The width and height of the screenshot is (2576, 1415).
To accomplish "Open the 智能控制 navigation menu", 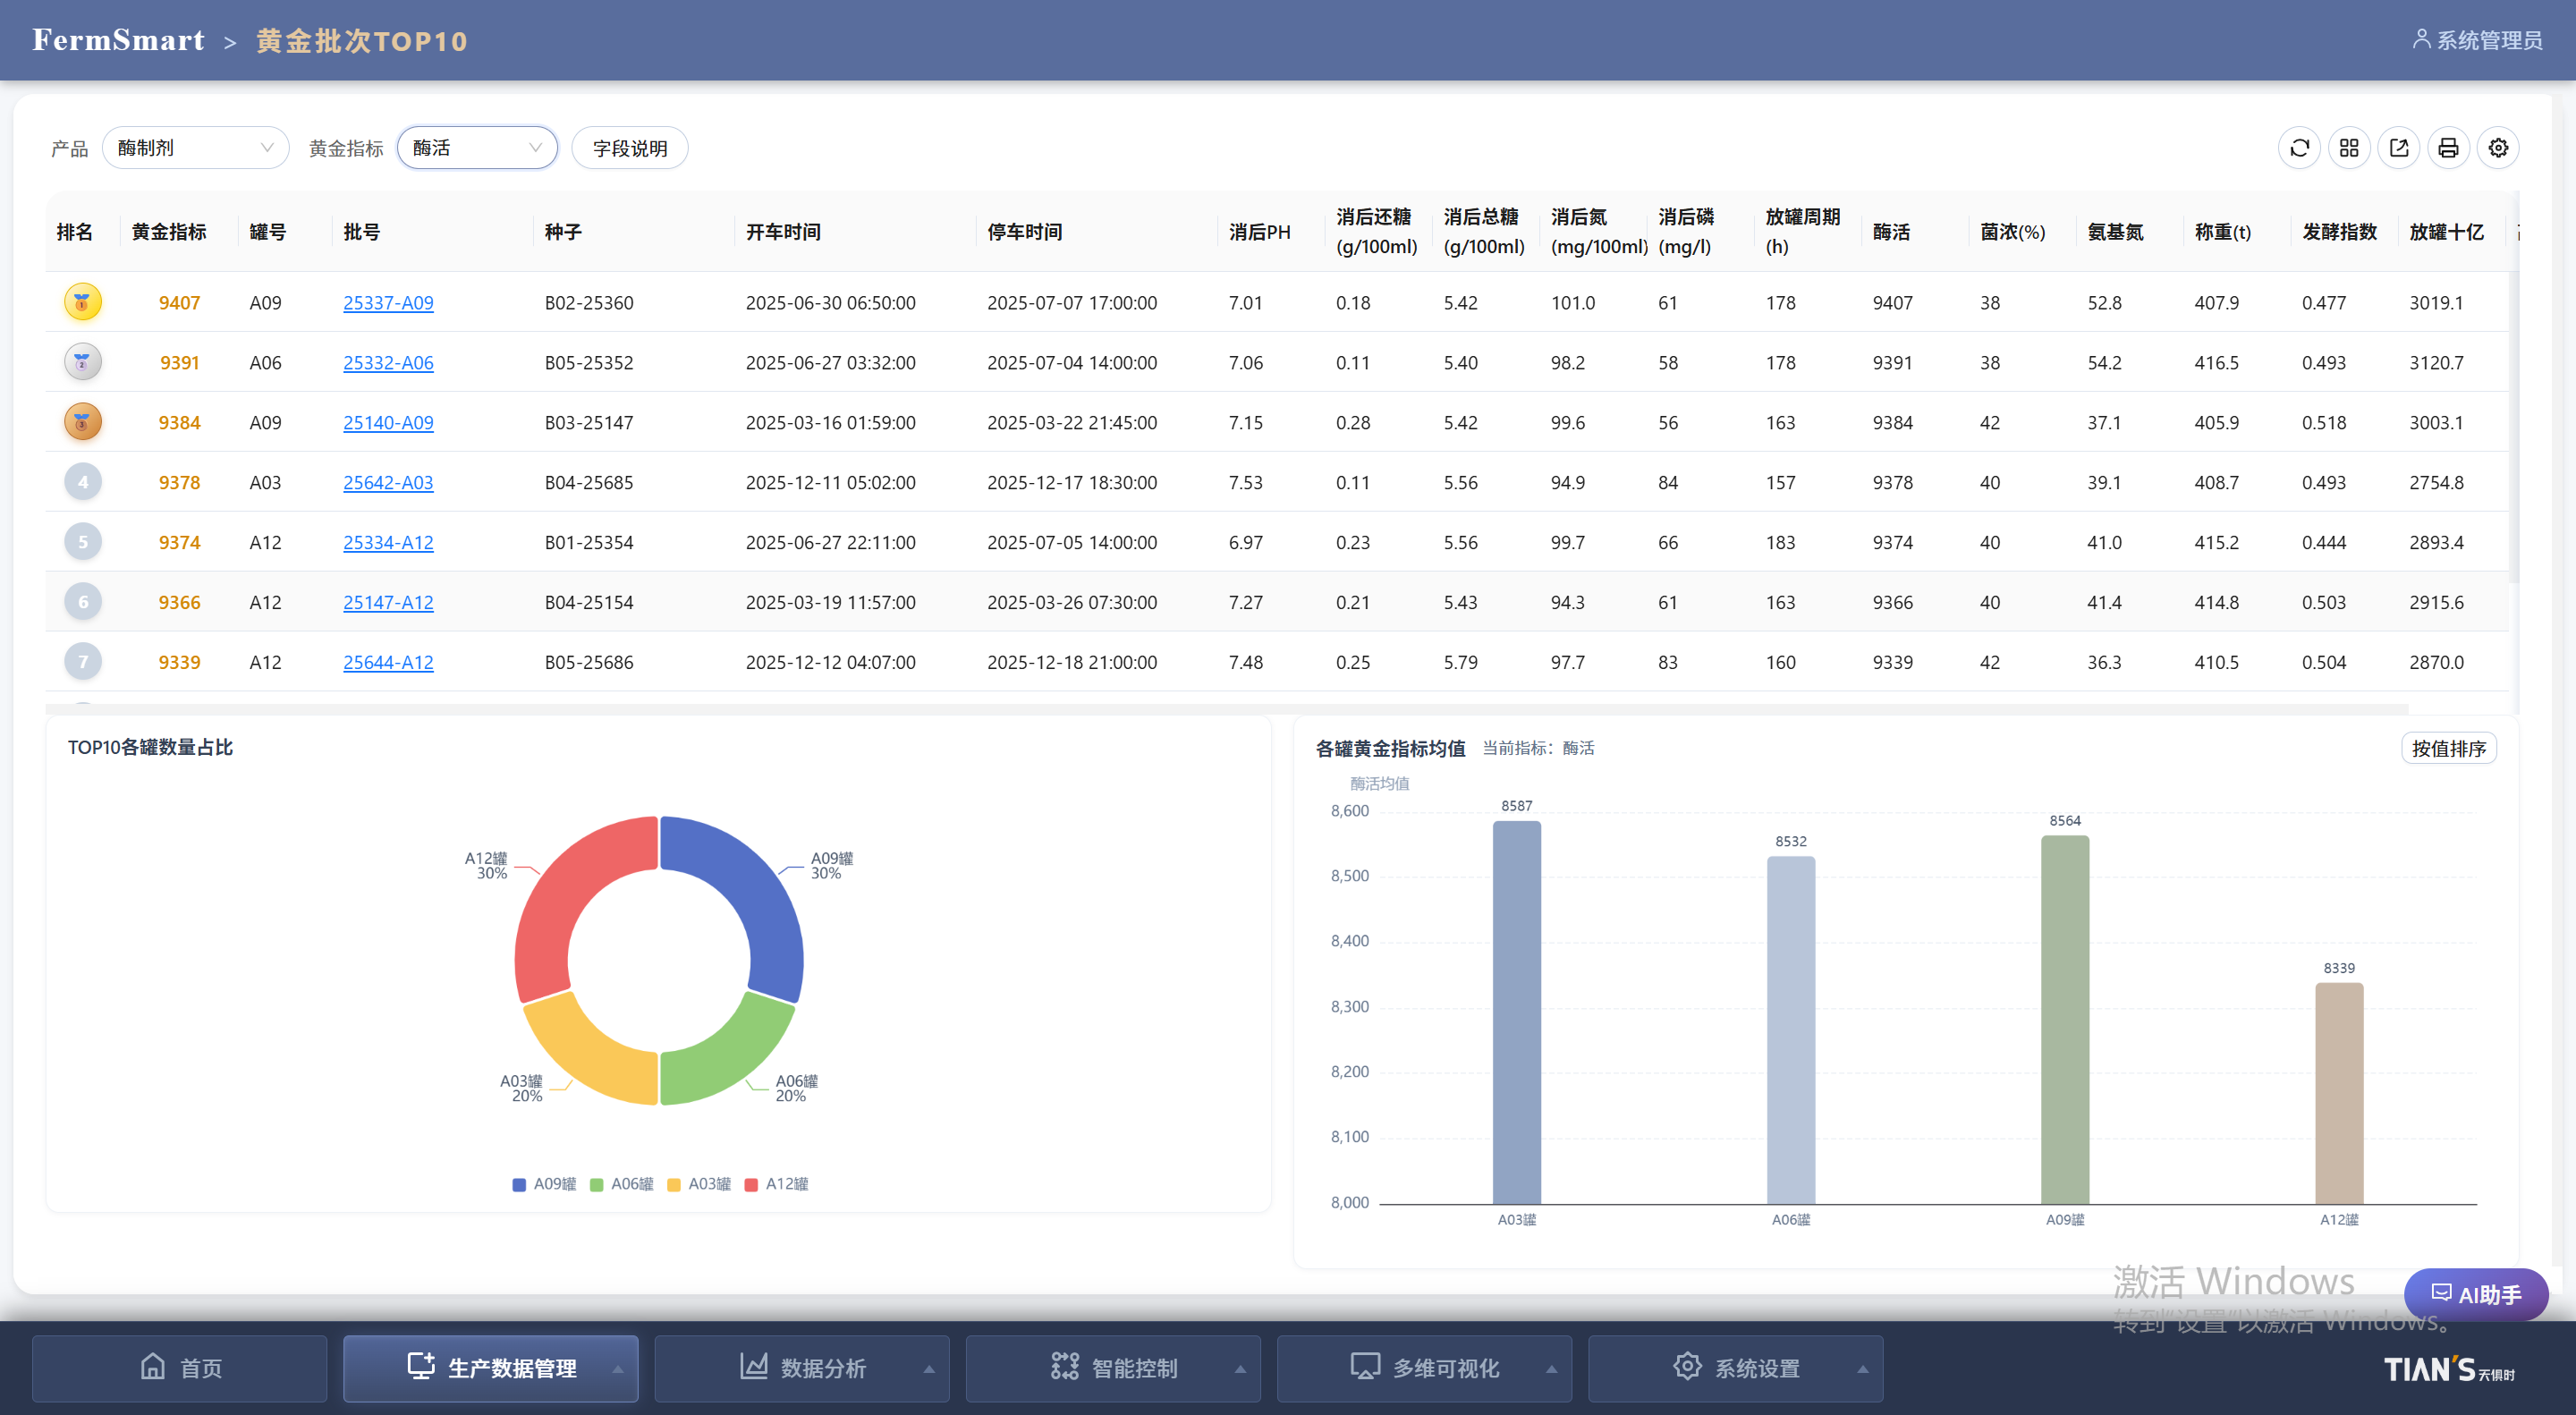I will [1113, 1368].
